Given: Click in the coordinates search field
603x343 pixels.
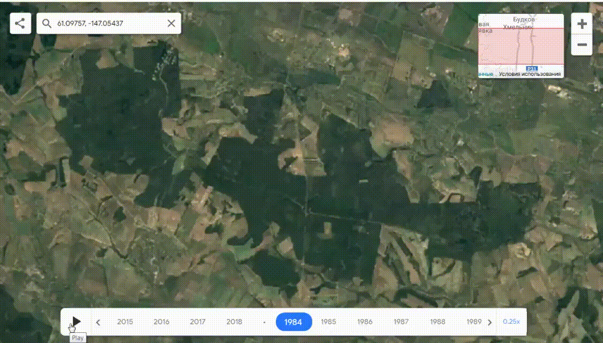Looking at the screenshot, I should coord(107,24).
